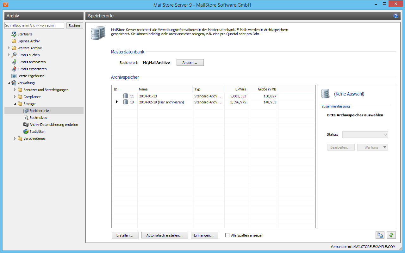The height and width of the screenshot is (253, 405).
Task: Enable Alle Spalten anzeigen checkbox
Action: (227, 235)
